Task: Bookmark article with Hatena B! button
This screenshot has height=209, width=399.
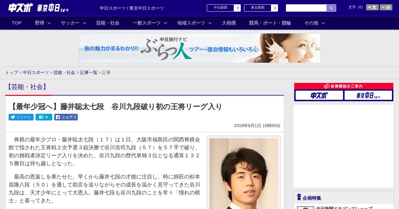Action: coord(44,117)
